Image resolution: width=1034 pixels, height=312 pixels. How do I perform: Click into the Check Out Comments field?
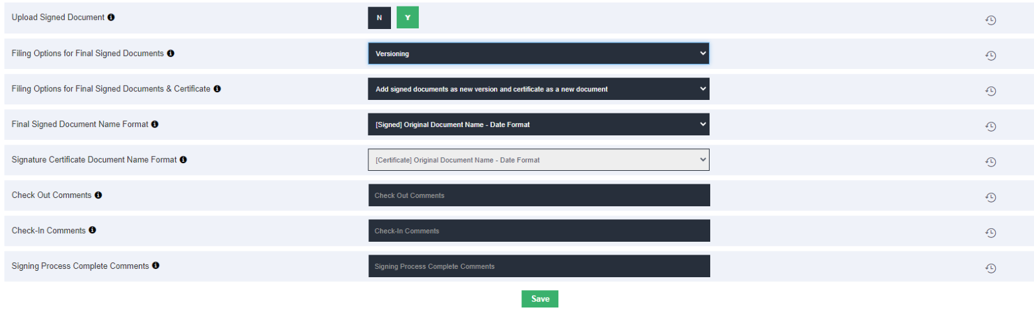[x=539, y=195]
